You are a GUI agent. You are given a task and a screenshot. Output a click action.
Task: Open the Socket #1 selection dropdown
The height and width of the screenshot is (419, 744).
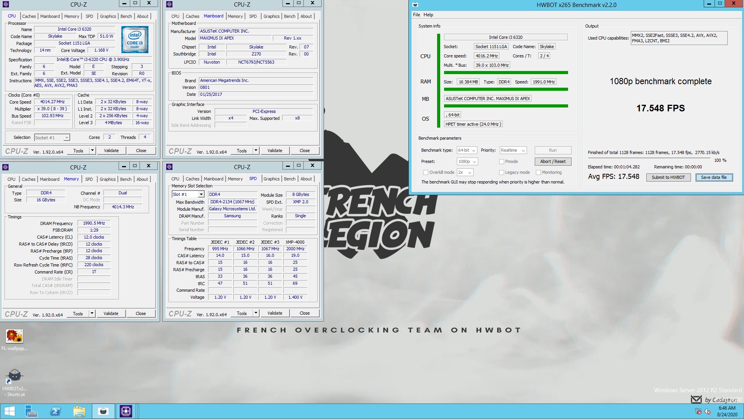point(52,138)
